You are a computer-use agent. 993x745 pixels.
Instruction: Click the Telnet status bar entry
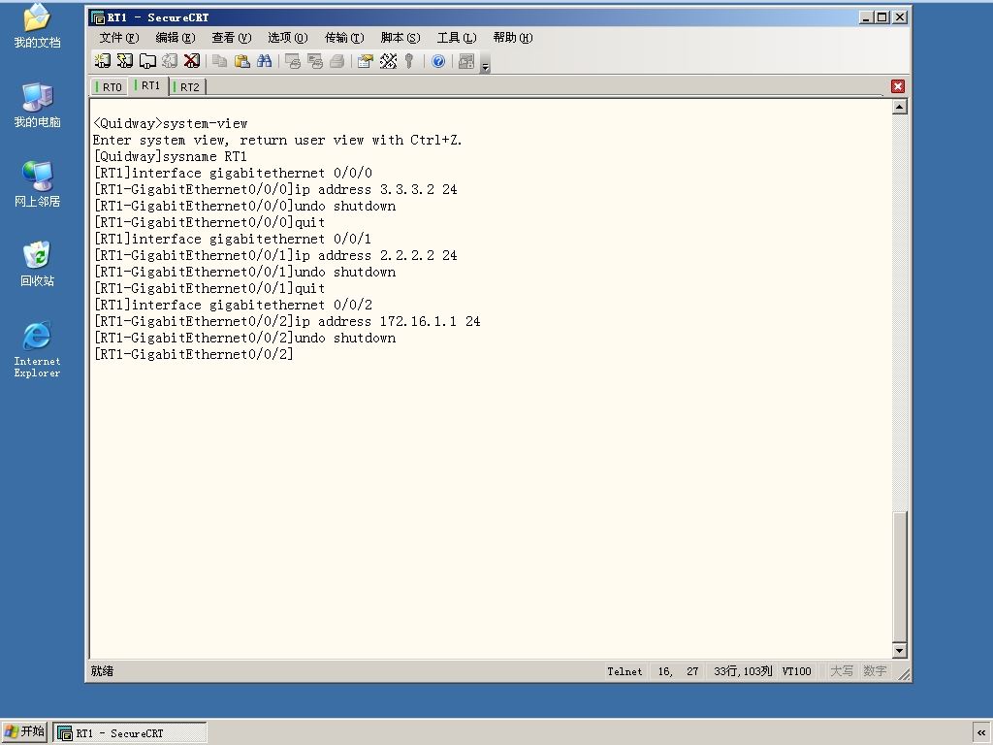pos(625,671)
